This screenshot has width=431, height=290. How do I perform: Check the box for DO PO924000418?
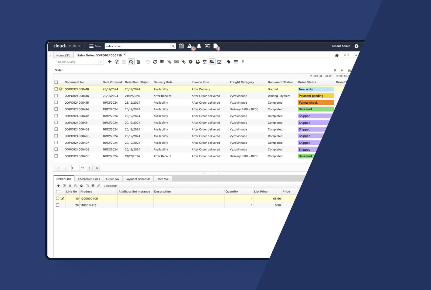56,89
